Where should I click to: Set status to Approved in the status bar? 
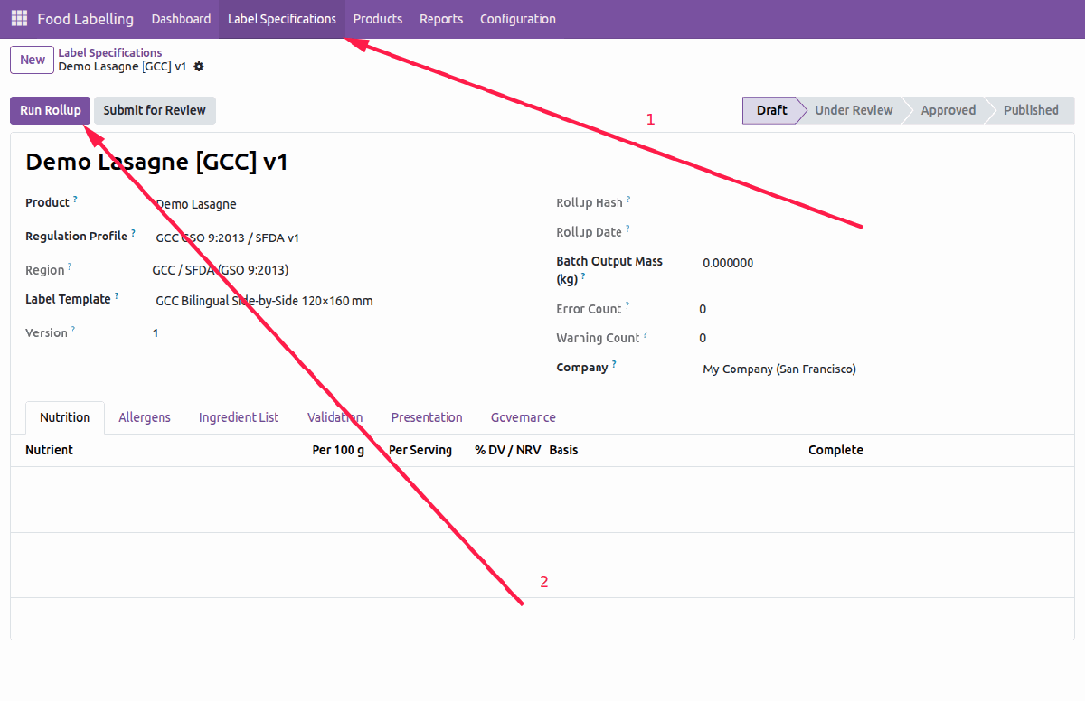point(948,110)
